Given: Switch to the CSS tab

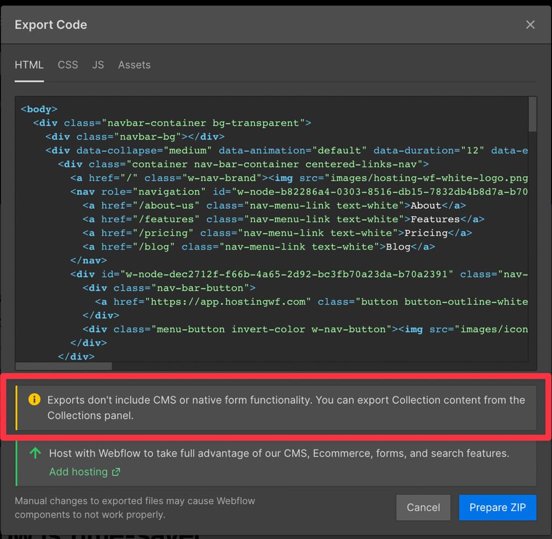Looking at the screenshot, I should (x=67, y=65).
